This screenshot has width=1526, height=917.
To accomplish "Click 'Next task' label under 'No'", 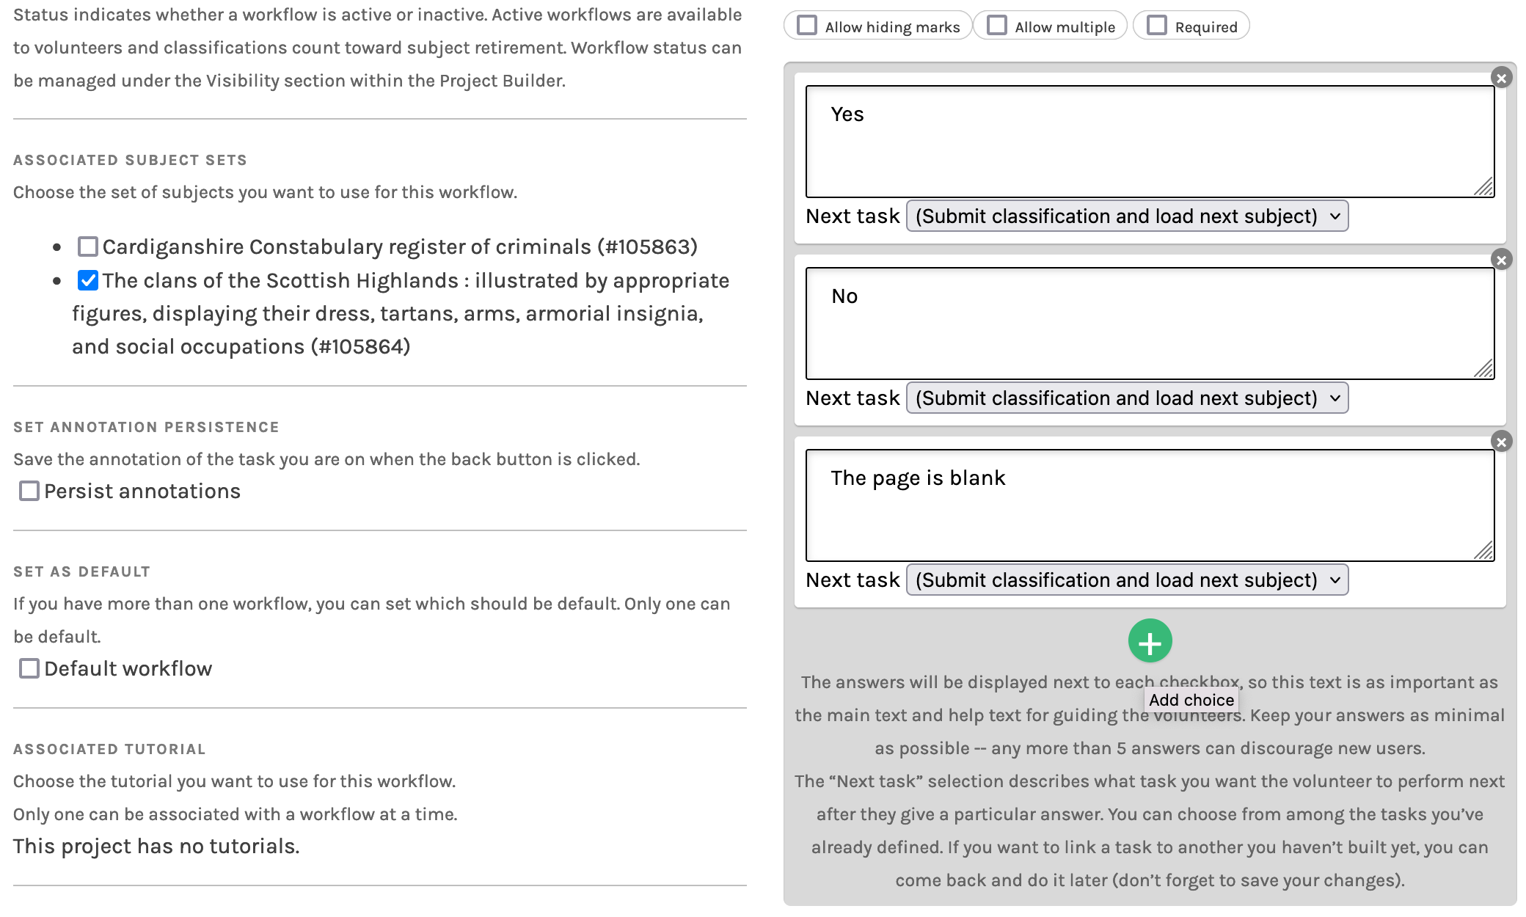I will point(853,398).
